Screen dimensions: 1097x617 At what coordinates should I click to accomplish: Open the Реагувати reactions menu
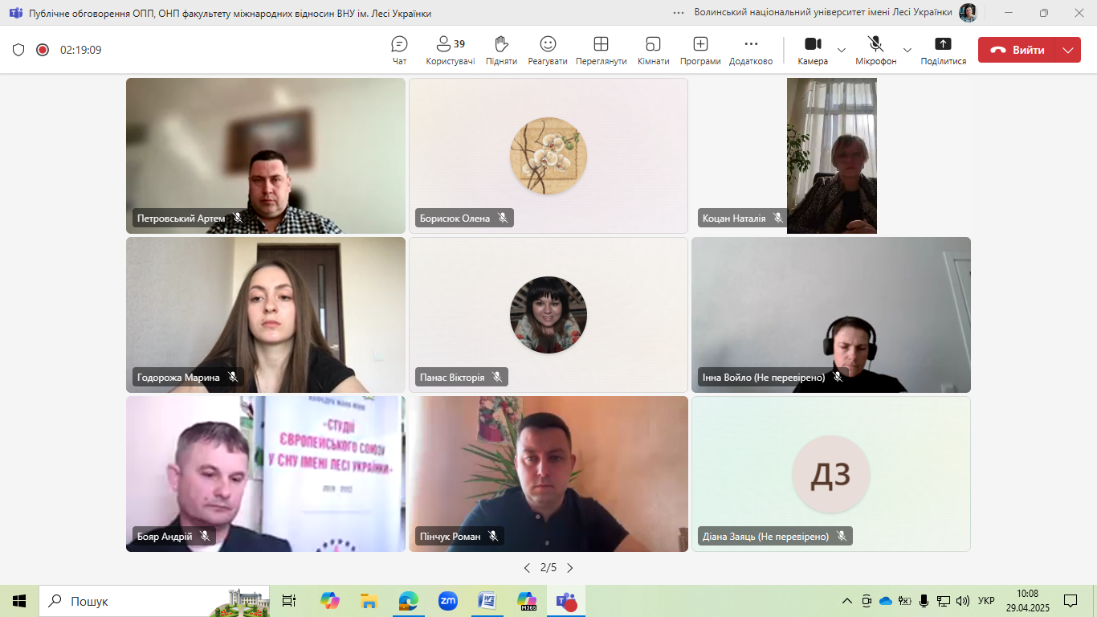pos(546,50)
